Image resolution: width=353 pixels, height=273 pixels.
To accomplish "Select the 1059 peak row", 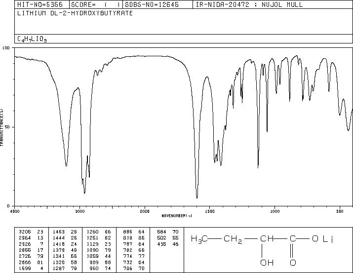I will point(99,256).
